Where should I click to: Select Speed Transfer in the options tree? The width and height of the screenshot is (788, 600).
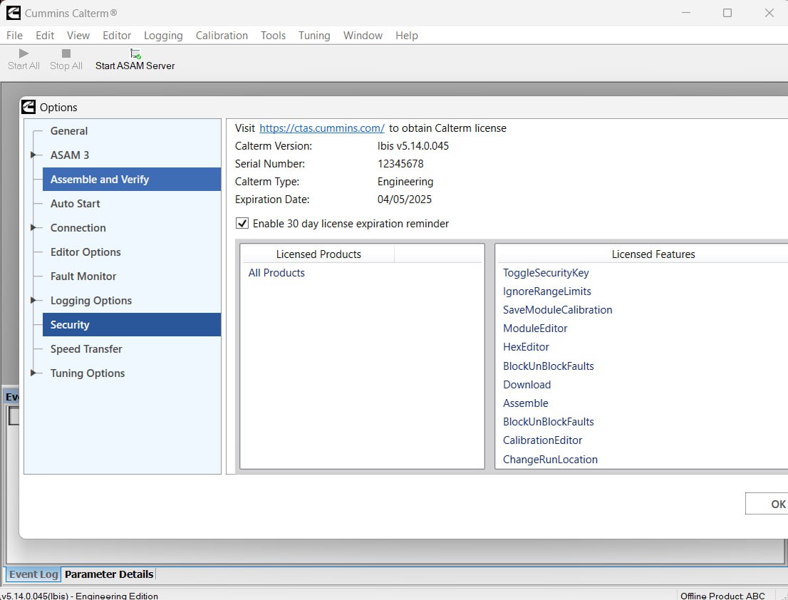(86, 348)
